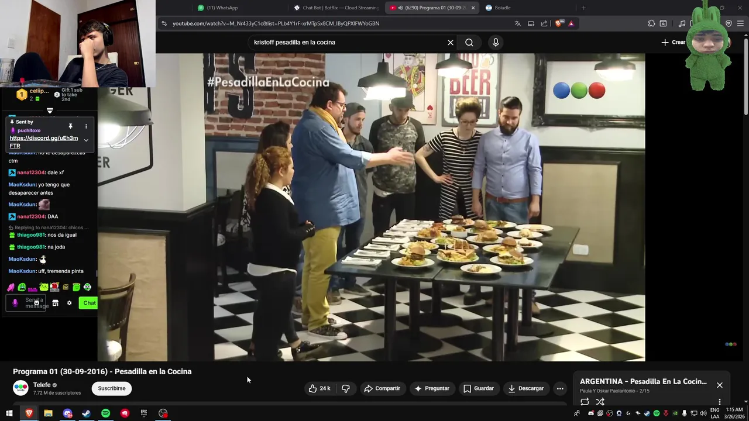The height and width of the screenshot is (421, 749).
Task: Toggle playlist shuffle
Action: [600, 402]
